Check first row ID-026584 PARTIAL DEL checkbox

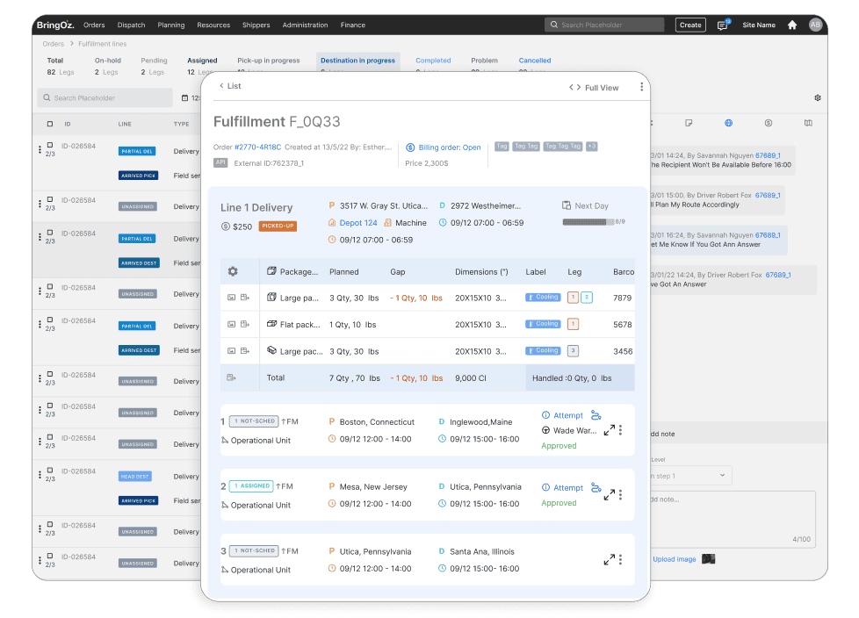pos(50,146)
